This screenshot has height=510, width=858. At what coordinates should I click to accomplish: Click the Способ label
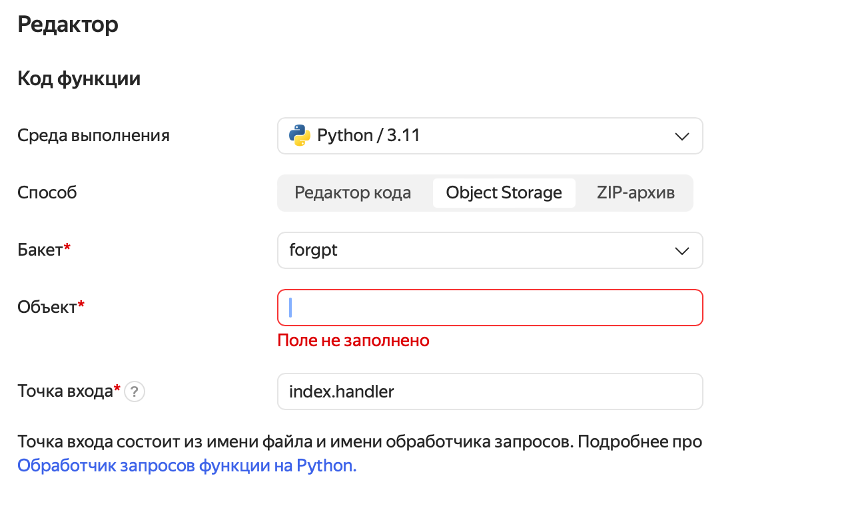click(47, 193)
